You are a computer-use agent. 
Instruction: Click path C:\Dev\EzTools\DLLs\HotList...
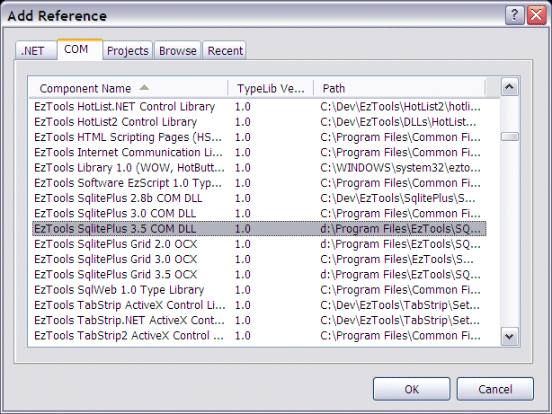click(x=398, y=122)
